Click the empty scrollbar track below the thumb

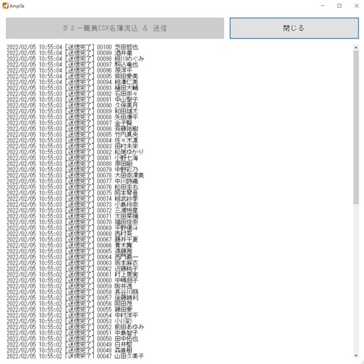click(356, 278)
